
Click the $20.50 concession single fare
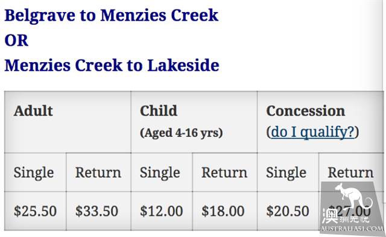coord(288,211)
